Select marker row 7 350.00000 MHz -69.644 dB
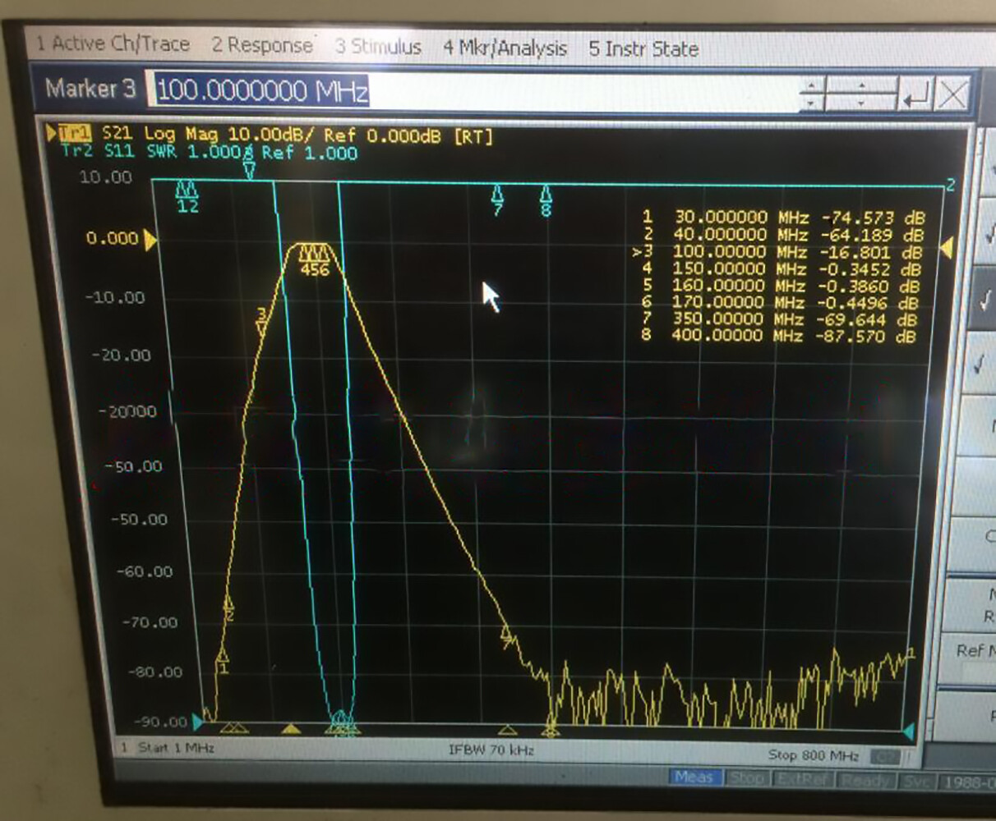The height and width of the screenshot is (821, 996). [x=780, y=319]
